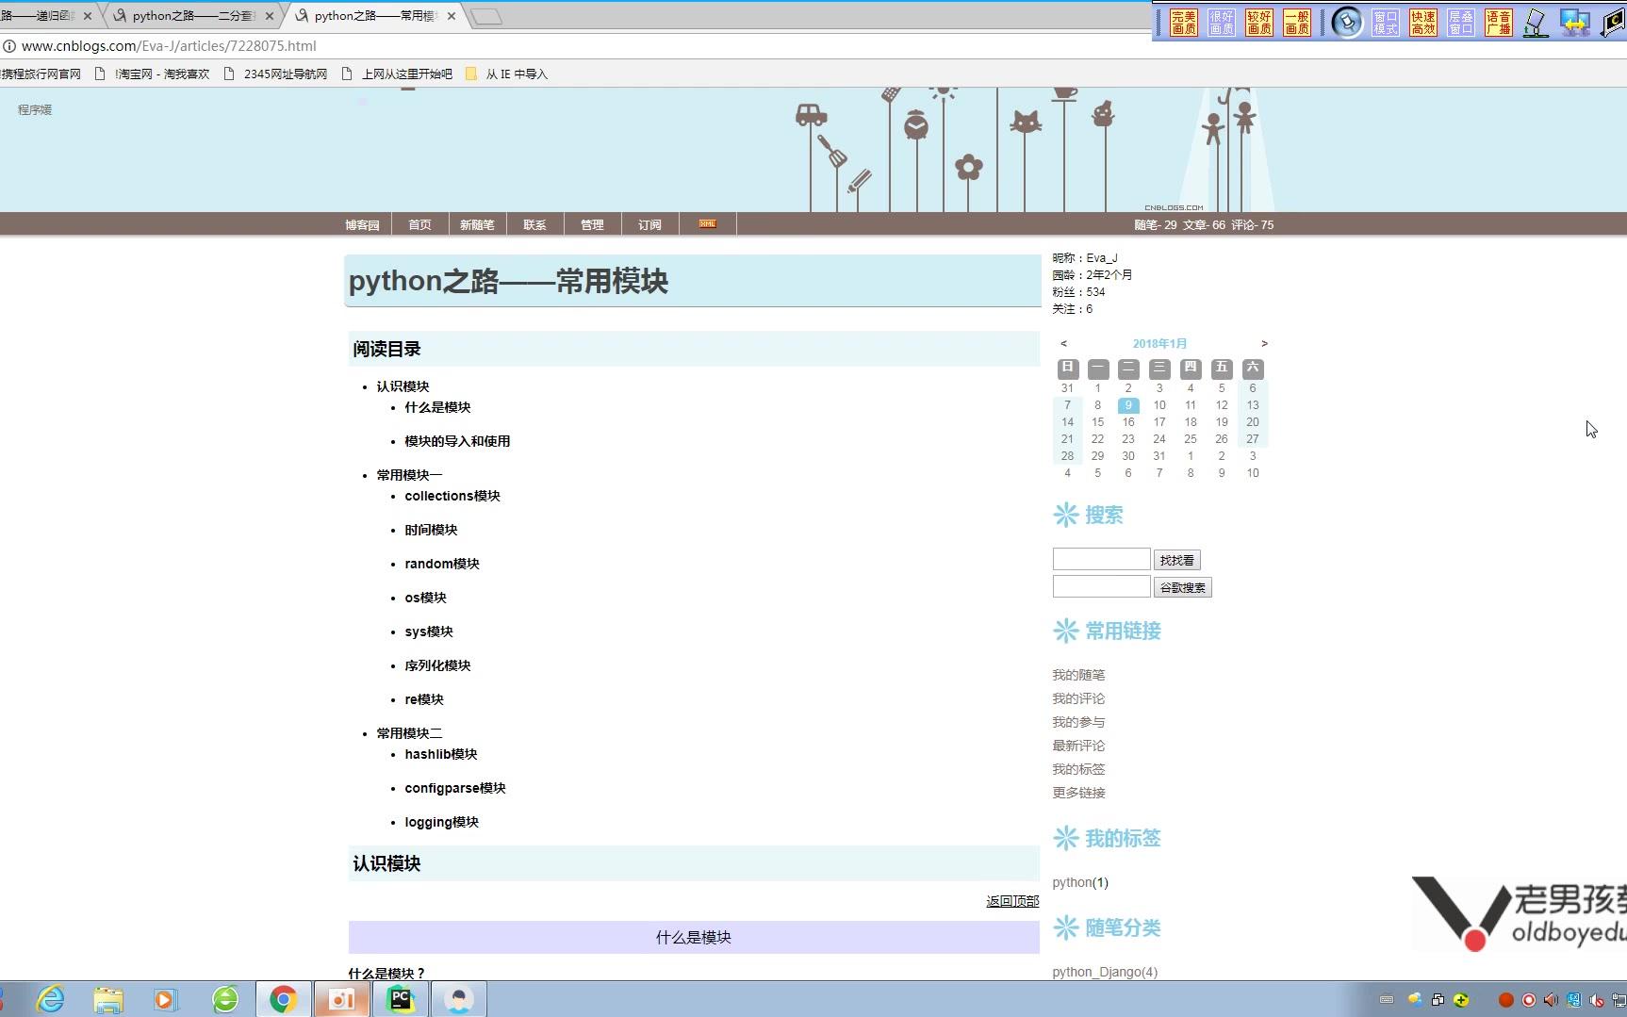
Task: Enable 语音广播 voice broadcast mode
Action: tap(1500, 23)
